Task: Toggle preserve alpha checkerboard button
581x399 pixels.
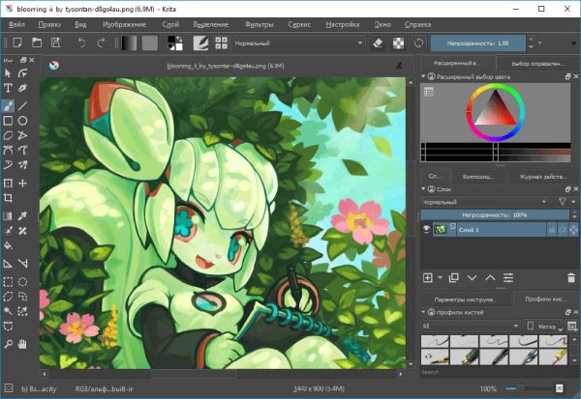Action: click(398, 43)
